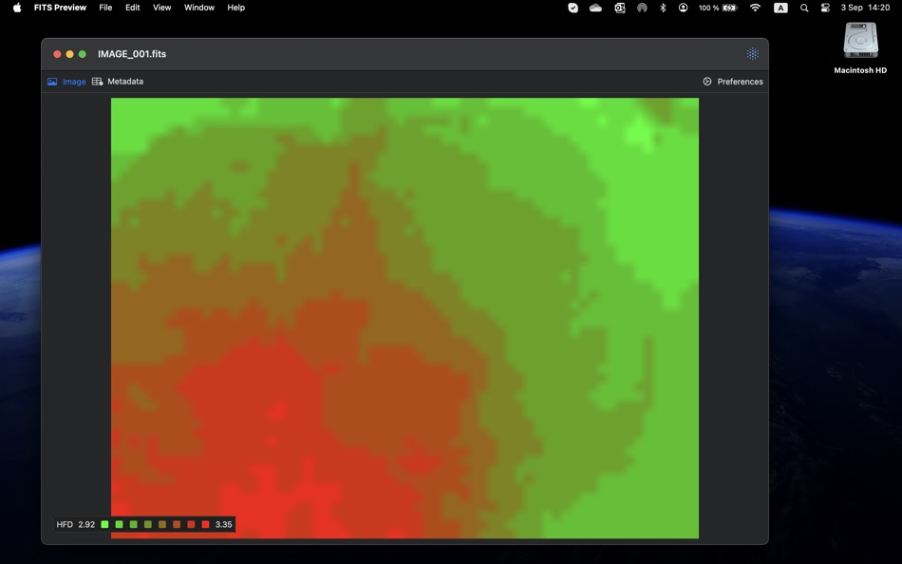Viewport: 902px width, 564px height.
Task: Open the user account menu bar icon
Action: click(683, 8)
